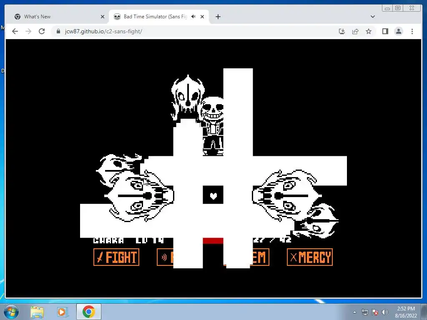
Task: Bookmark this page with the star
Action: tap(369, 31)
